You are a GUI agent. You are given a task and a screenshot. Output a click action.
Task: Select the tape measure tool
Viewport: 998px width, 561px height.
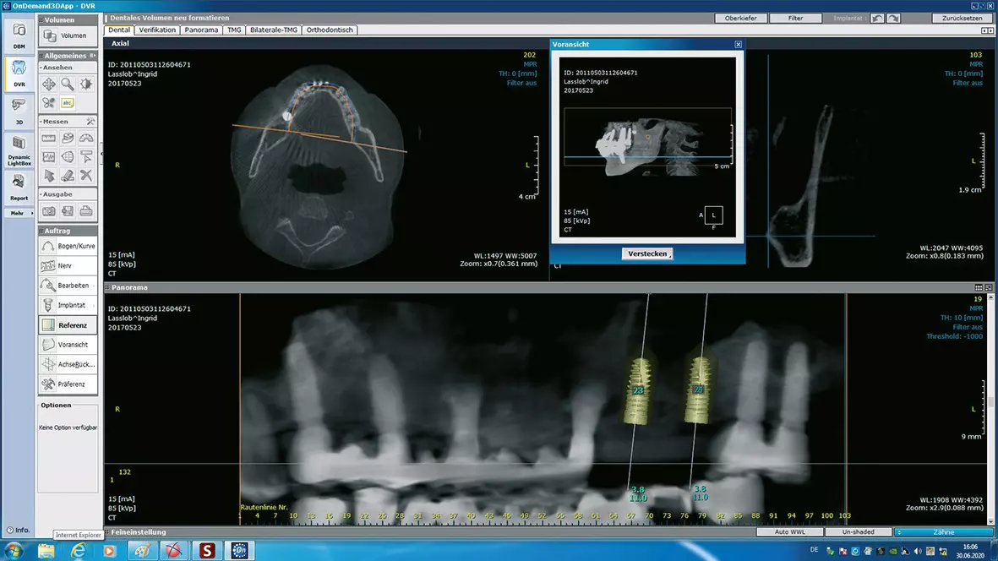[x=68, y=138]
